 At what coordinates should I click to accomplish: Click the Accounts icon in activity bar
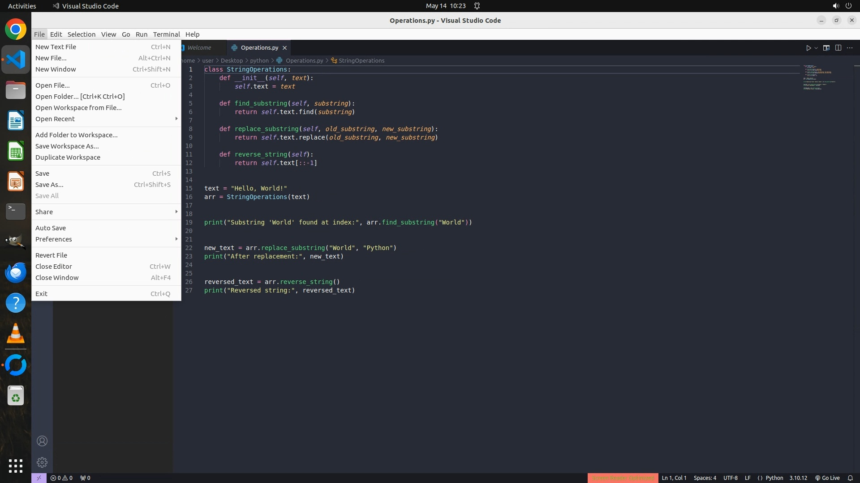click(x=42, y=441)
